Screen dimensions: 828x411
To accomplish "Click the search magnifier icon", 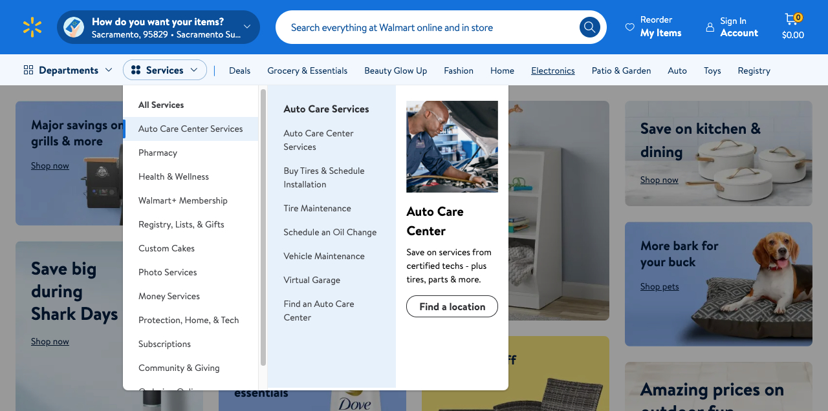I will [589, 27].
